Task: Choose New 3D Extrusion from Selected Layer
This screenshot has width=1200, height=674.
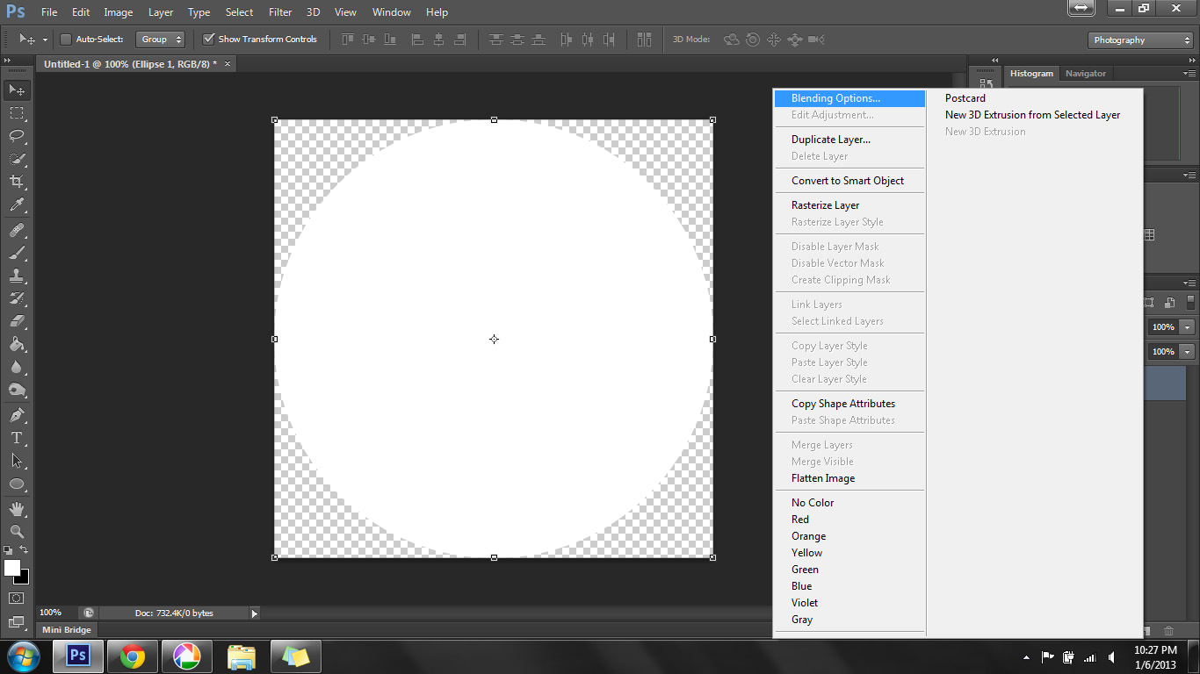Action: 1035,115
